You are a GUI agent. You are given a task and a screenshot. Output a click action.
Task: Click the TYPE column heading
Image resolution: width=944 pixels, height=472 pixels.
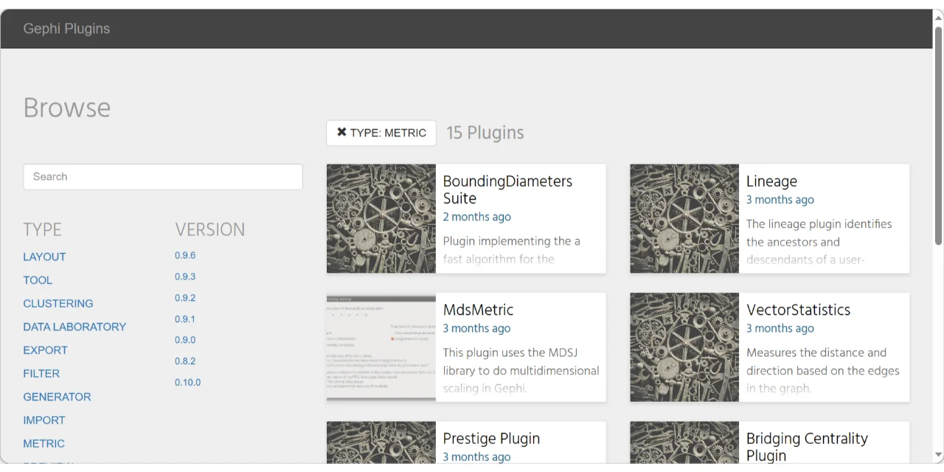42,229
